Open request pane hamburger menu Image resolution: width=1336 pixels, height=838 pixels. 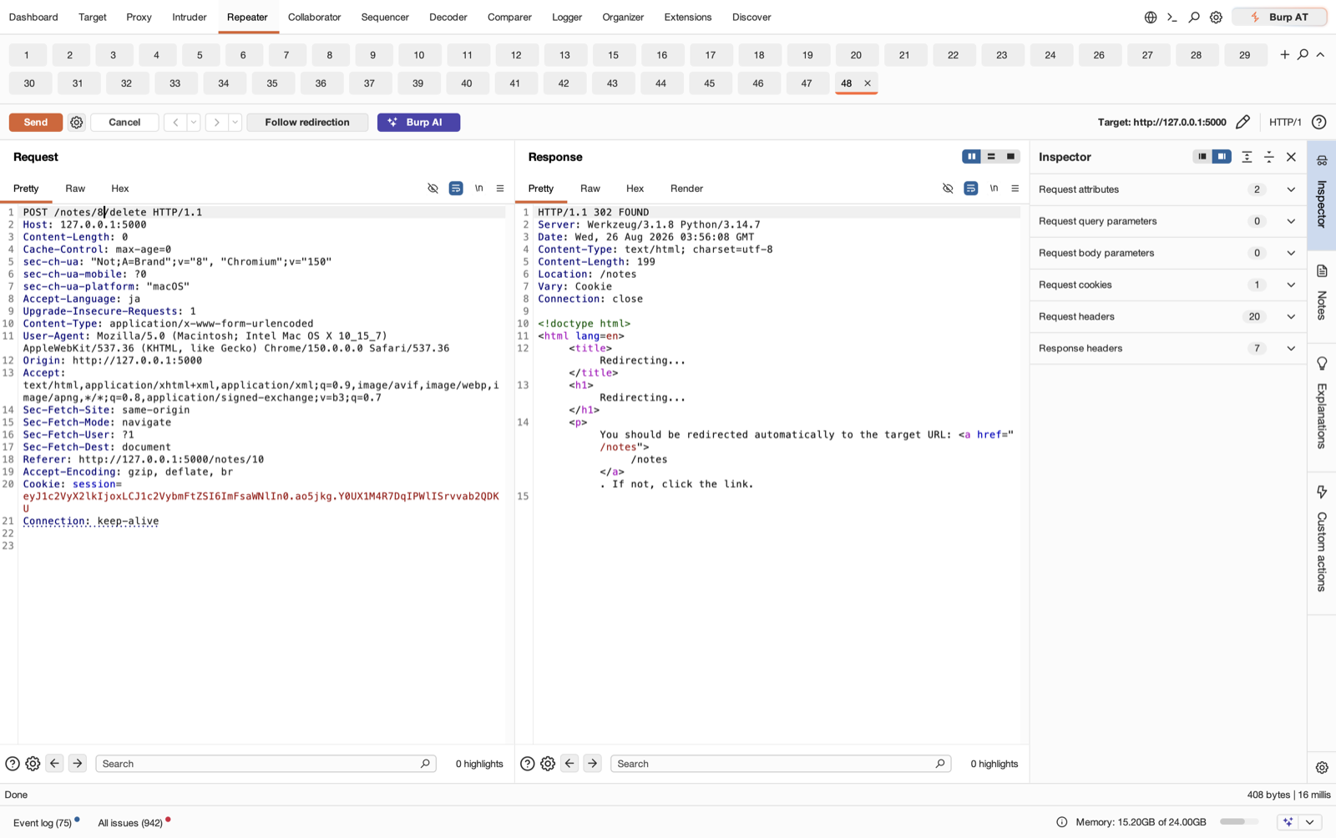500,189
